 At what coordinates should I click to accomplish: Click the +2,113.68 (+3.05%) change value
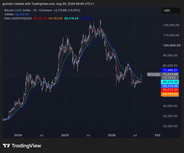(x=67, y=10)
